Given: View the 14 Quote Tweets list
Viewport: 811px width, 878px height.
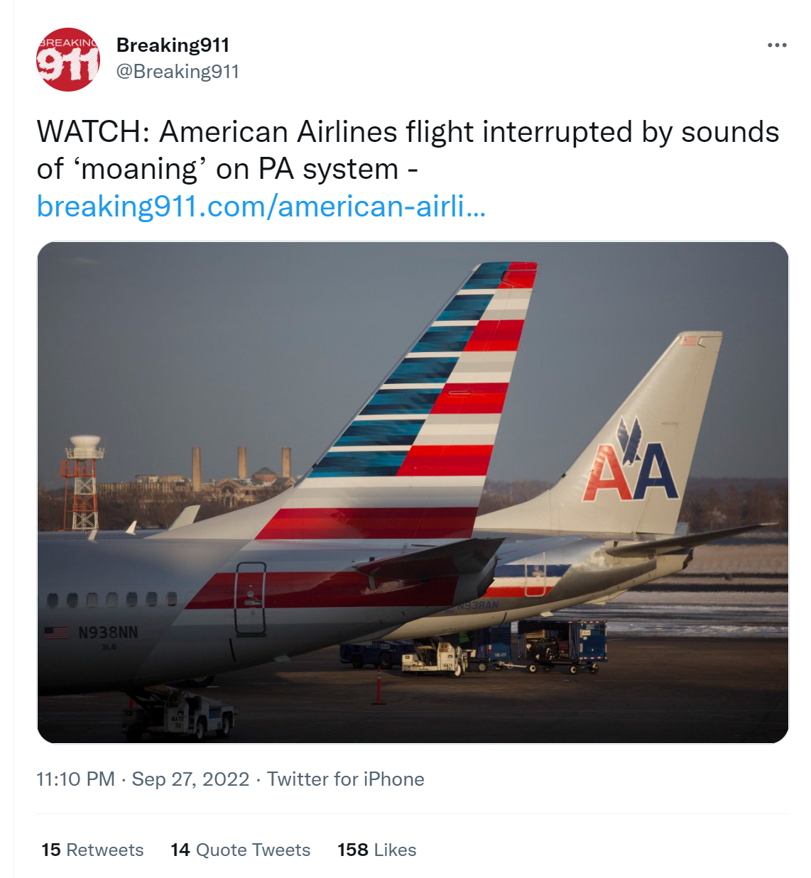Looking at the screenshot, I should [240, 850].
